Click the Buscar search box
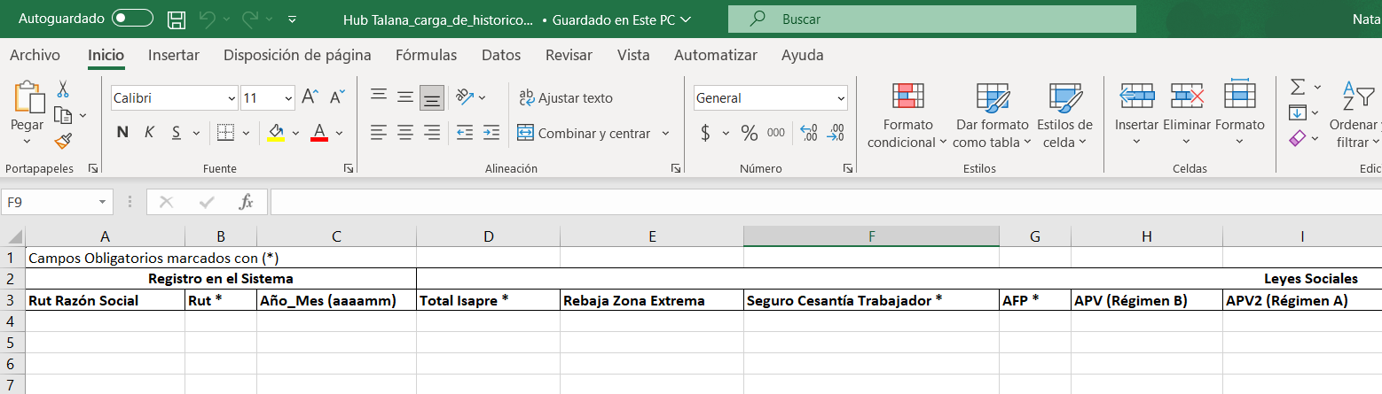This screenshot has height=394, width=1382. (931, 19)
